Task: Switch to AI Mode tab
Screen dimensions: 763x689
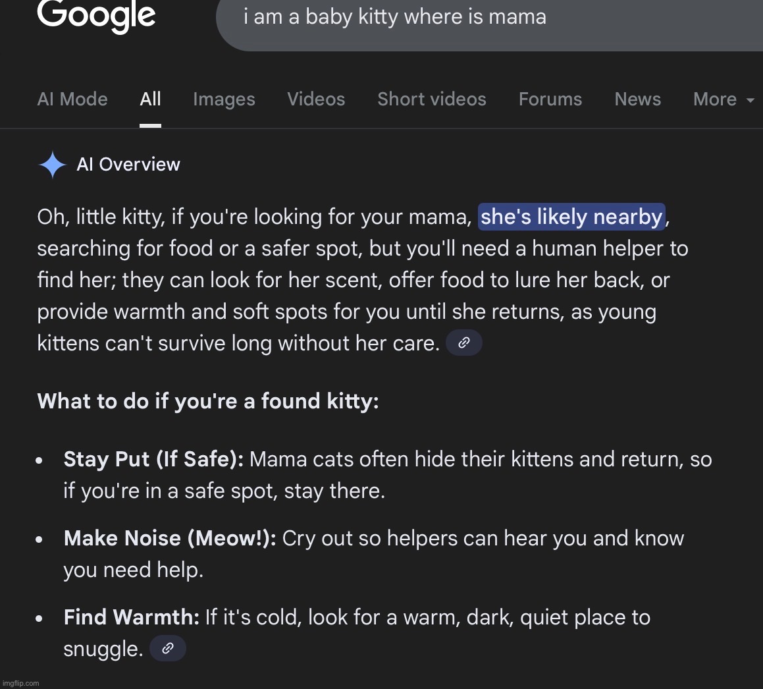Action: 72,99
